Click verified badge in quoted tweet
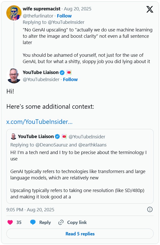The height and width of the screenshot is (245, 160). tap(57, 137)
